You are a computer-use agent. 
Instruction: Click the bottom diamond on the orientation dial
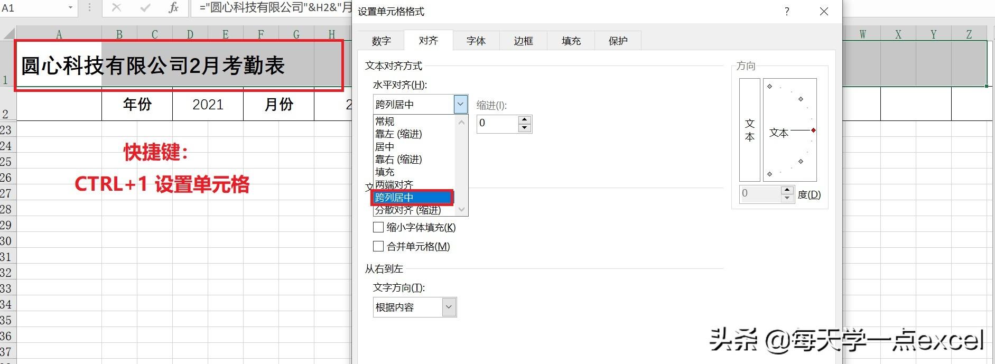(769, 174)
